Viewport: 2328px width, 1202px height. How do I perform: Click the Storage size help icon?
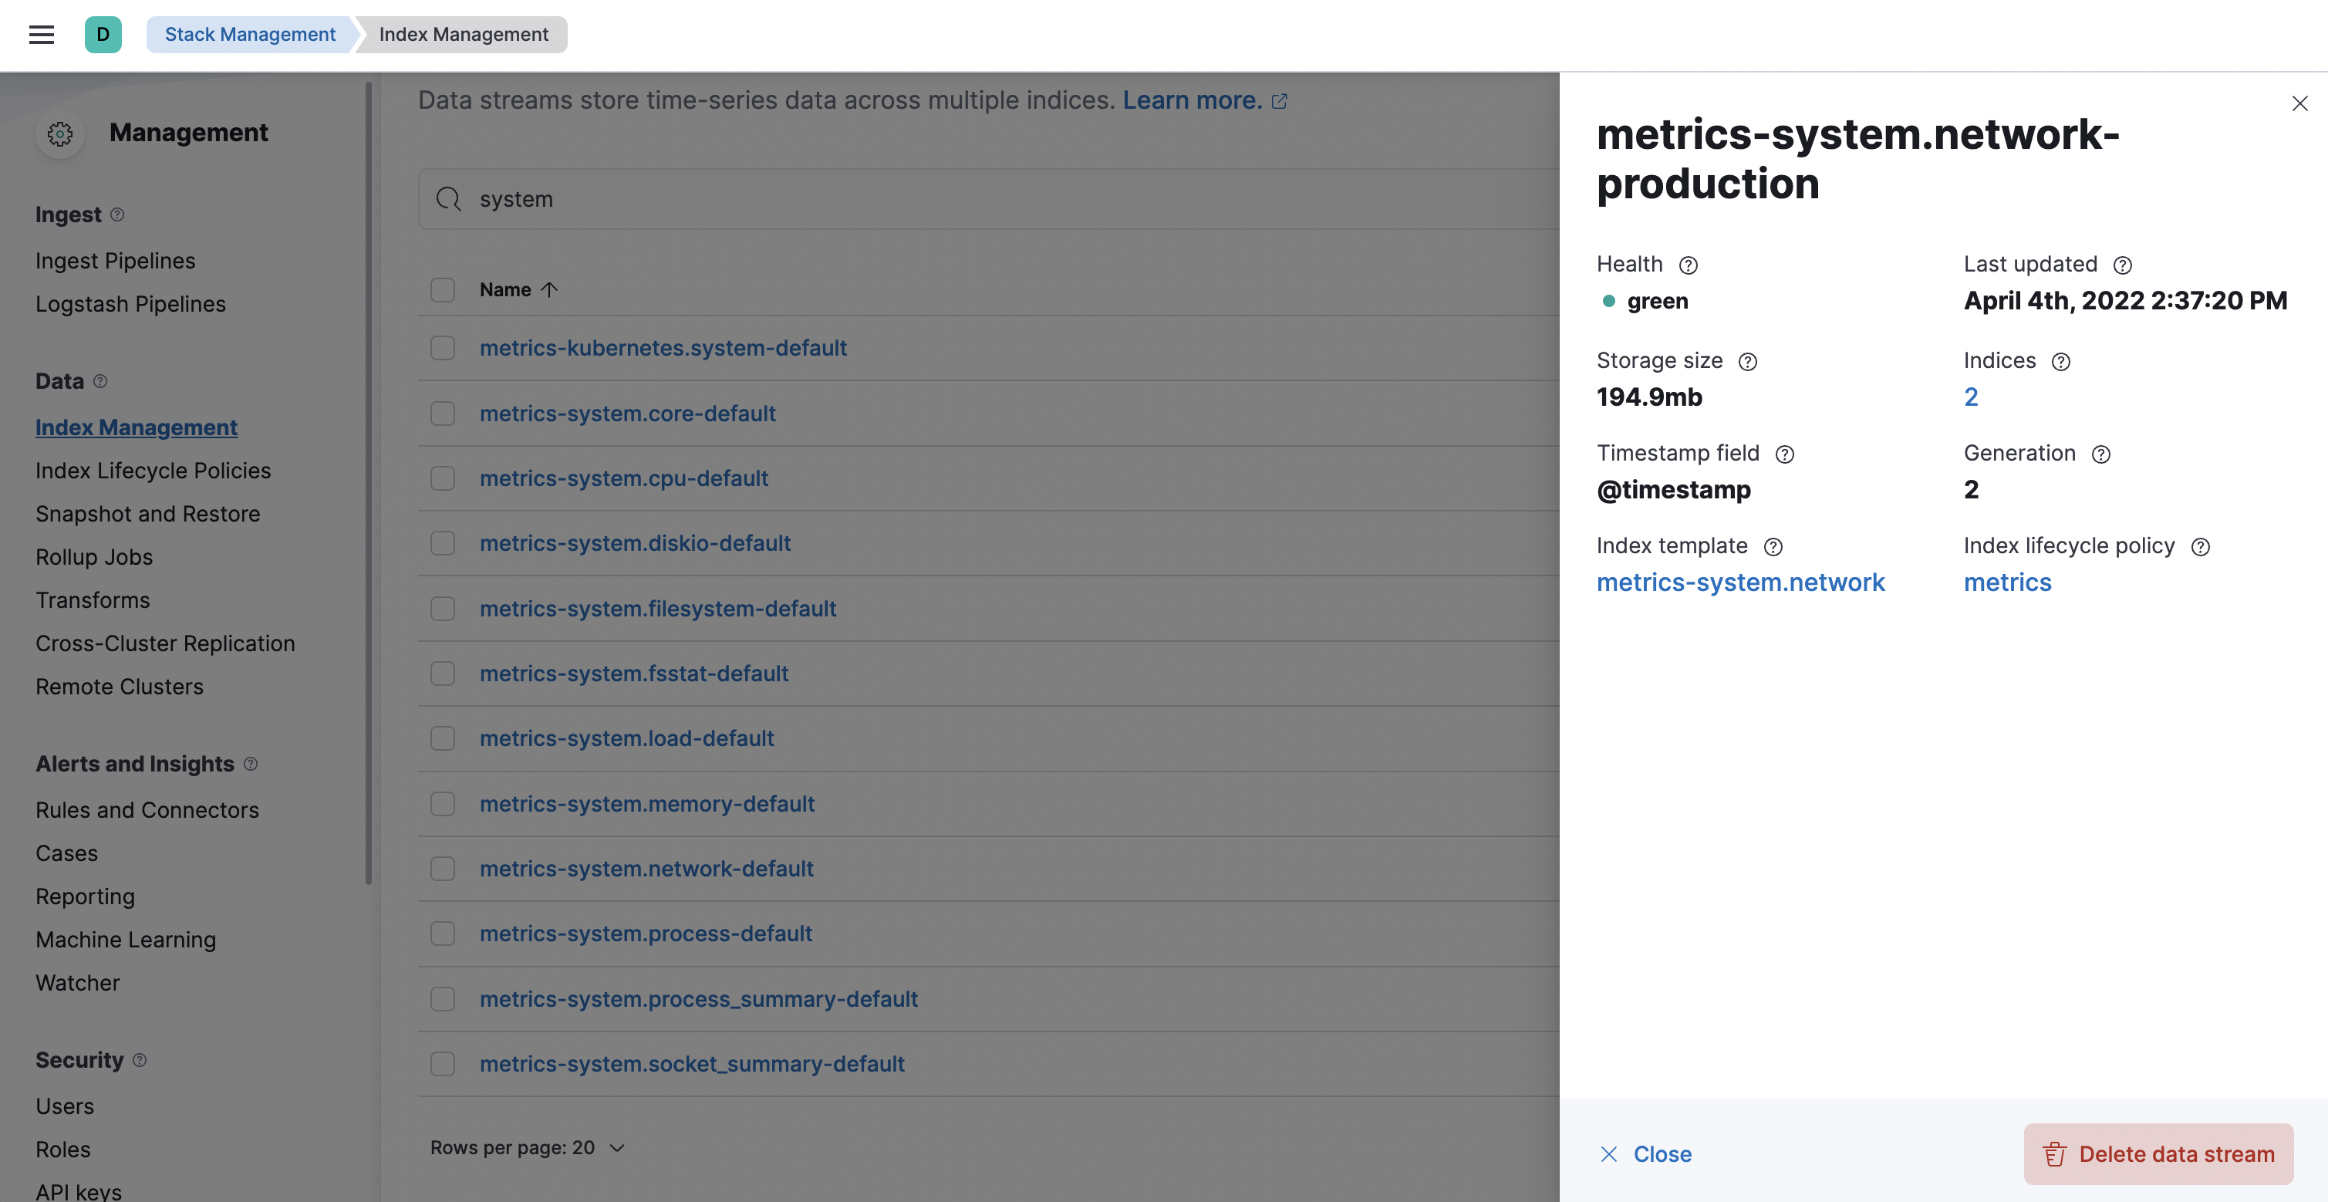[1748, 362]
